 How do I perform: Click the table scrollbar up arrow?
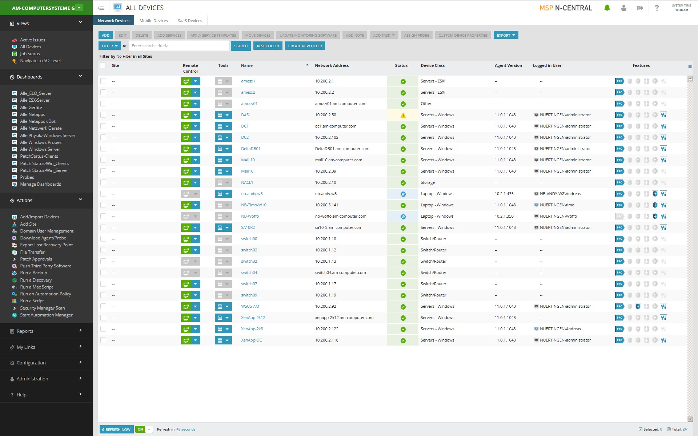point(690,78)
